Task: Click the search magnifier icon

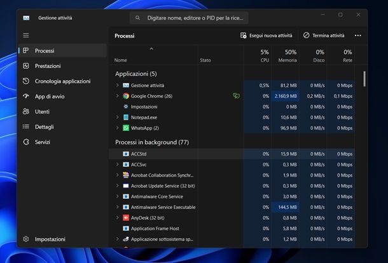Action: 137,18
